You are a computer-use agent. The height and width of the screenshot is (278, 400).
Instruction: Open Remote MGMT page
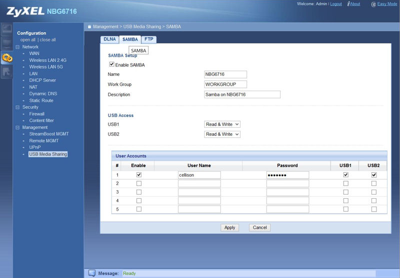pyautogui.click(x=43, y=141)
